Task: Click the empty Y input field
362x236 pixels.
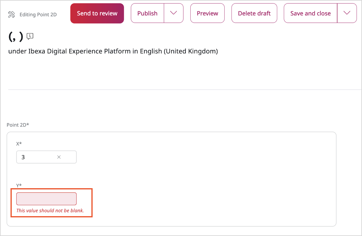Action: (x=46, y=199)
